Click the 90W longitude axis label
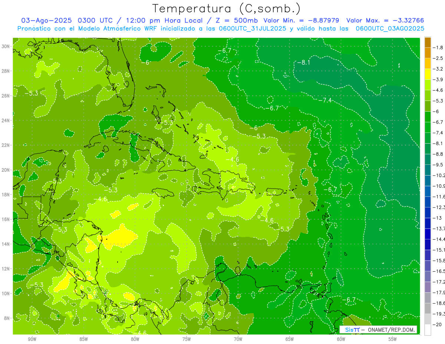This screenshot has width=445, height=344. (x=32, y=339)
